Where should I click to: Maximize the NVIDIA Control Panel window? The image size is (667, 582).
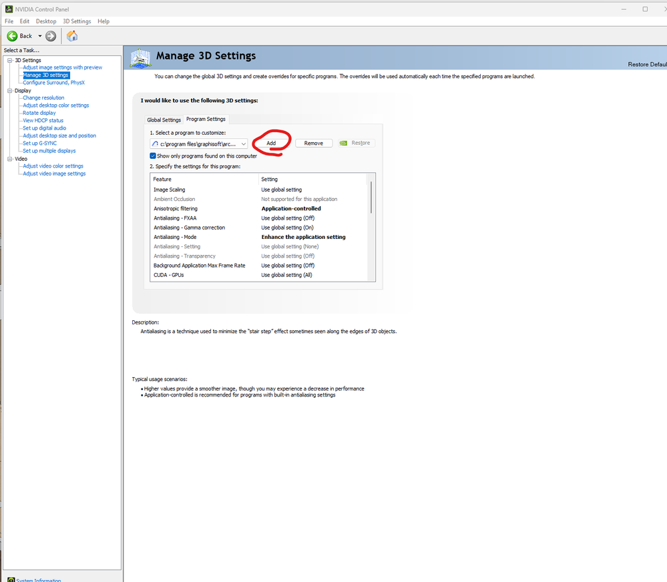[645, 9]
